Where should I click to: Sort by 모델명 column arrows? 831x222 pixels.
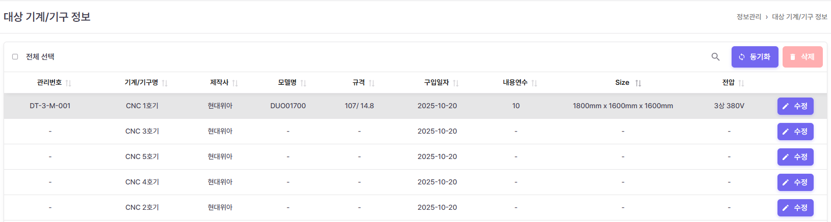coord(303,83)
